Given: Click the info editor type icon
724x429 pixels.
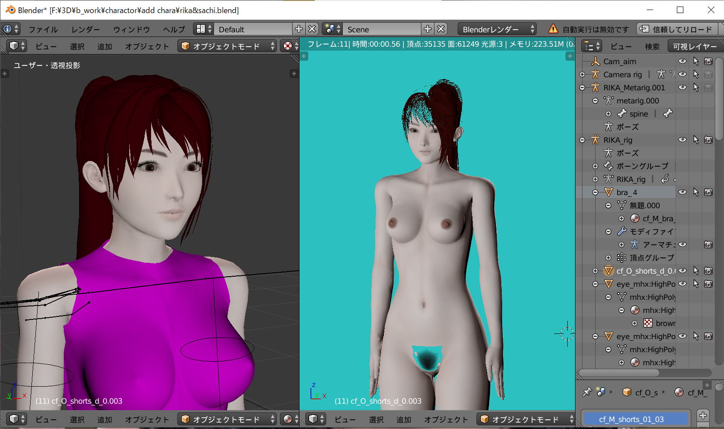Looking at the screenshot, I should pos(11,29).
